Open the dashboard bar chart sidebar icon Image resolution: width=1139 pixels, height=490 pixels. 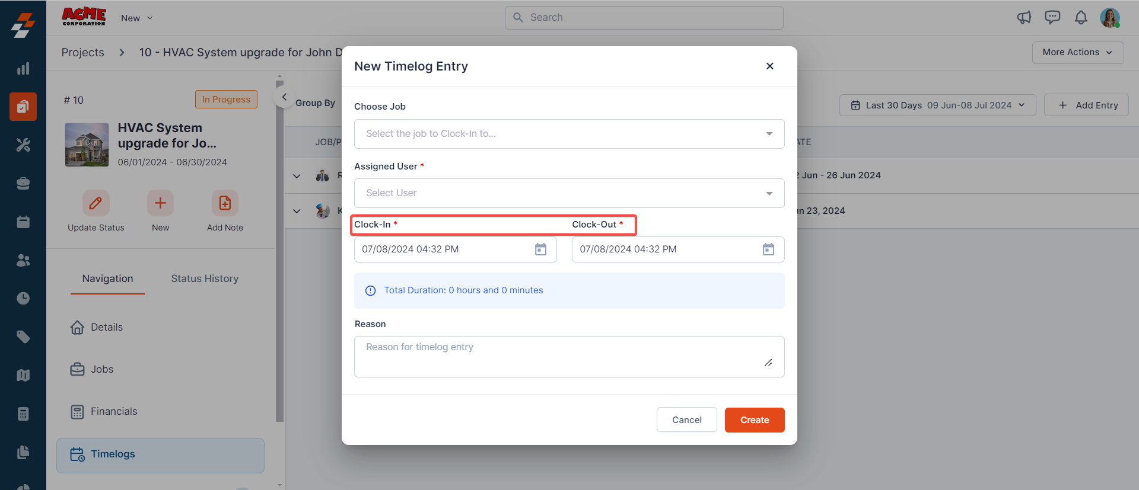(23, 69)
